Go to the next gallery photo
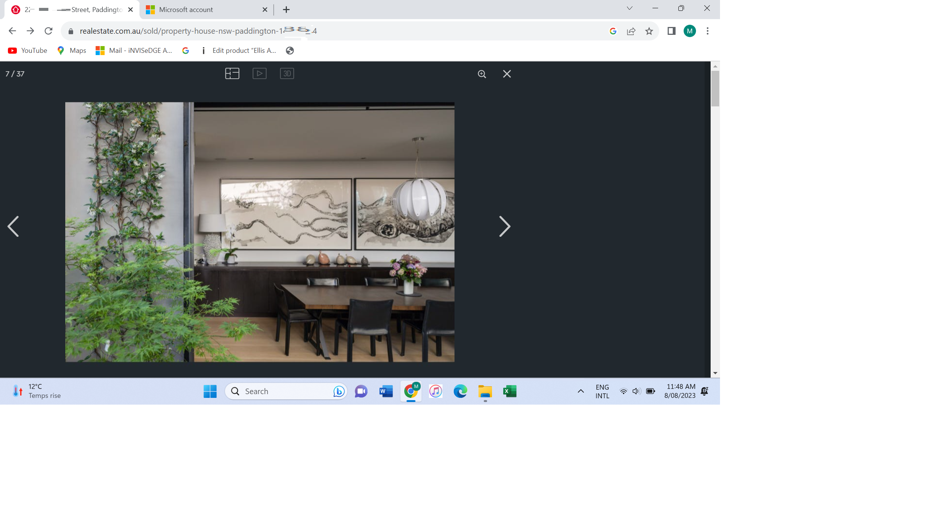This screenshot has height=526, width=936. click(x=504, y=226)
